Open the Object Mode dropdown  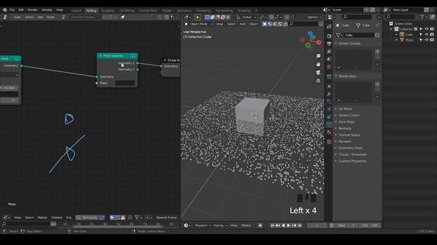pos(199,24)
